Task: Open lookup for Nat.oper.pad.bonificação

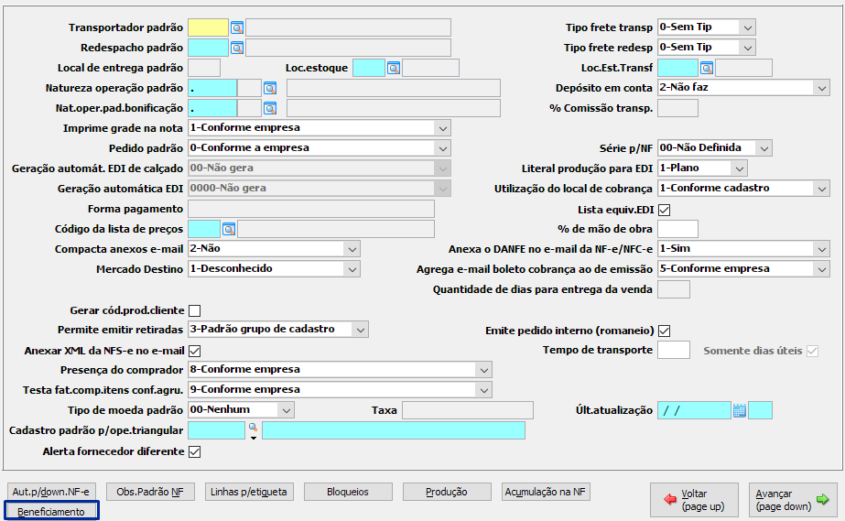Action: click(270, 108)
